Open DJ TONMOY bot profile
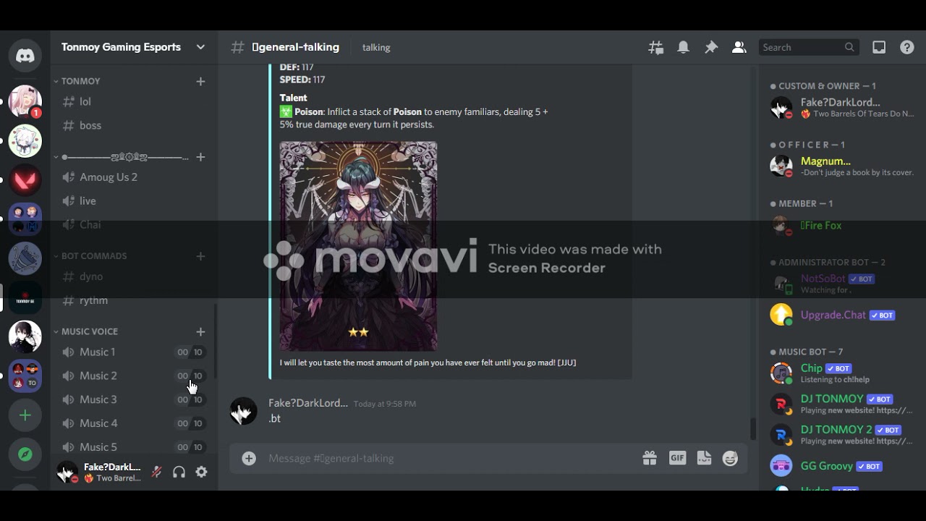This screenshot has height=521, width=926. coord(842,404)
